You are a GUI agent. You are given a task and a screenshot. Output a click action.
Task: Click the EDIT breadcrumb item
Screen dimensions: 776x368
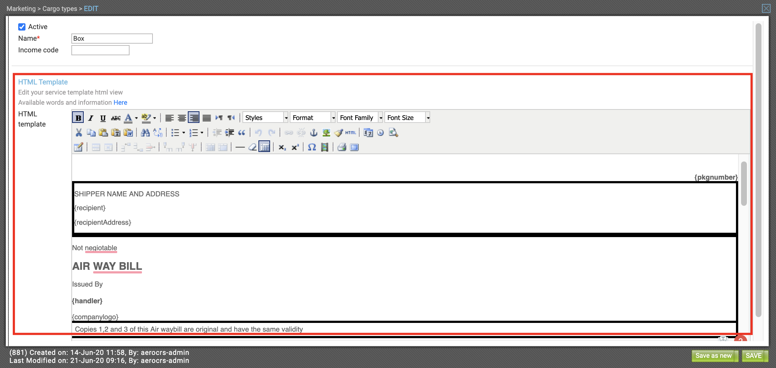(91, 8)
